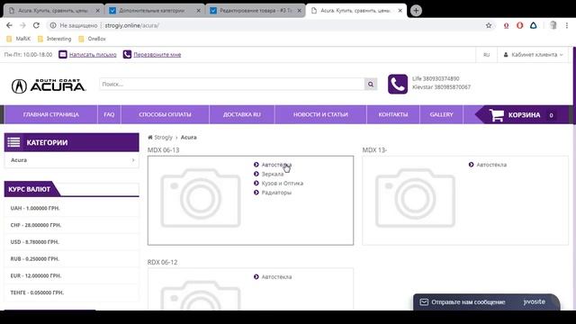Click the USD - 8.780000 ГРН. rate
The width and height of the screenshot is (576, 324).
[35, 242]
